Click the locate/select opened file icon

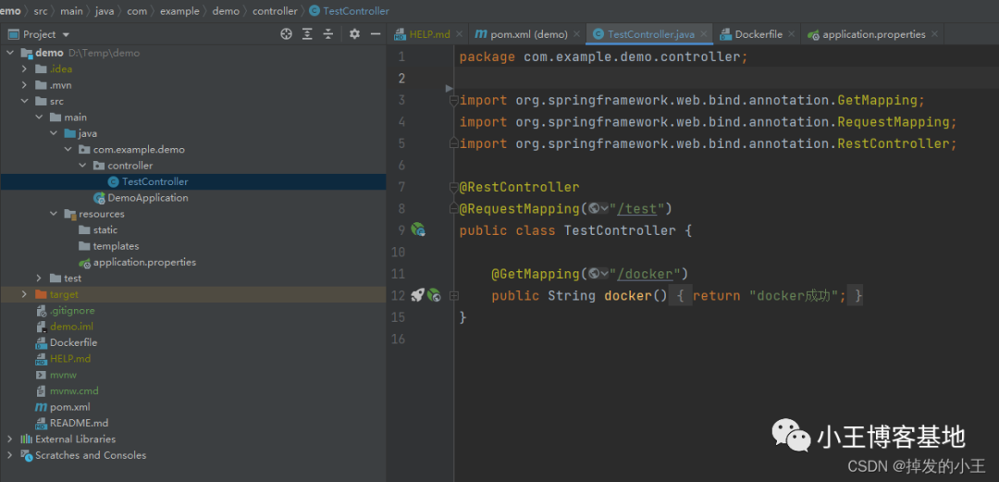click(x=286, y=34)
